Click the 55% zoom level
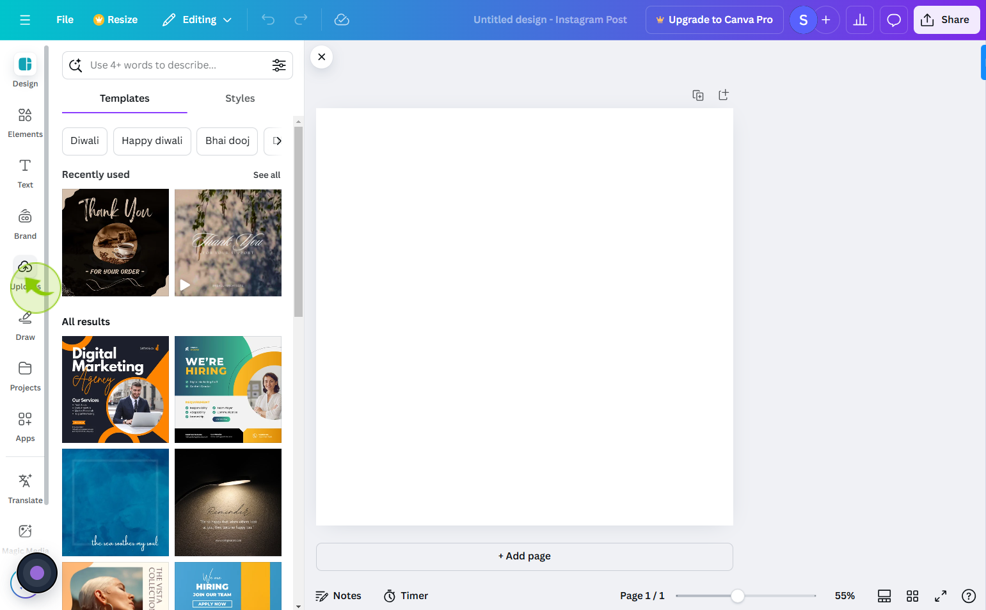This screenshot has width=986, height=610. tap(845, 596)
